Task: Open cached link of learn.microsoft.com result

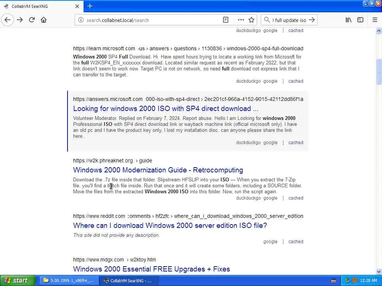Action: (296, 81)
